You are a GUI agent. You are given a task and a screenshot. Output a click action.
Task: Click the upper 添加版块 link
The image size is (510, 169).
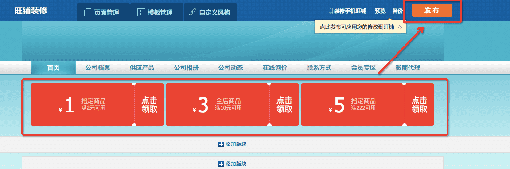(x=233, y=144)
